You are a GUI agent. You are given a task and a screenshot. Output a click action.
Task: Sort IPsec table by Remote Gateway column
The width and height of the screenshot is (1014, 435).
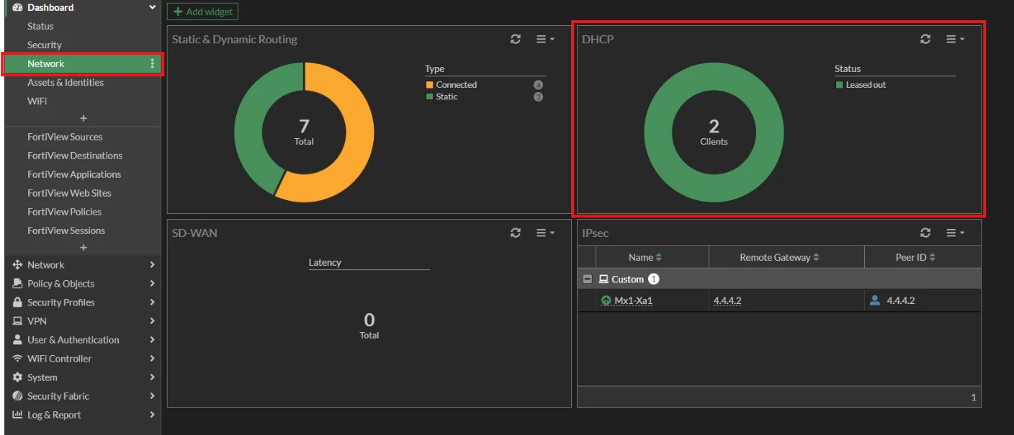(x=779, y=257)
